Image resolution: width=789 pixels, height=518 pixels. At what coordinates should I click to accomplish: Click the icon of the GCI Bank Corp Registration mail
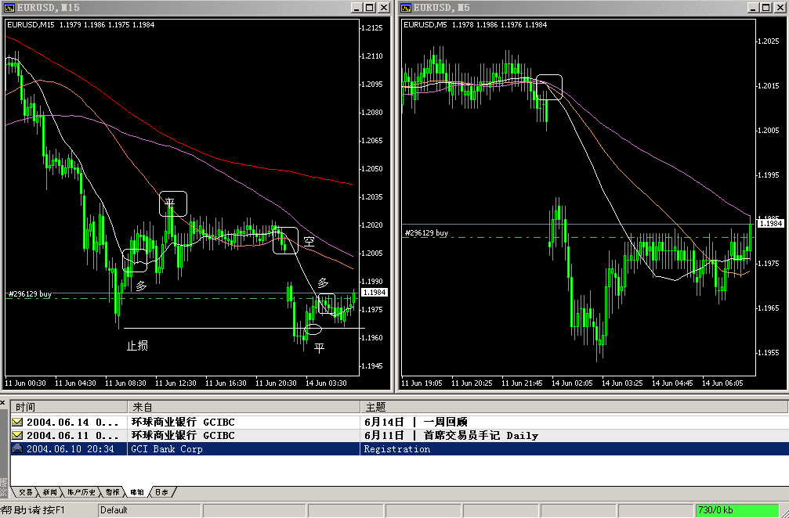click(x=17, y=448)
